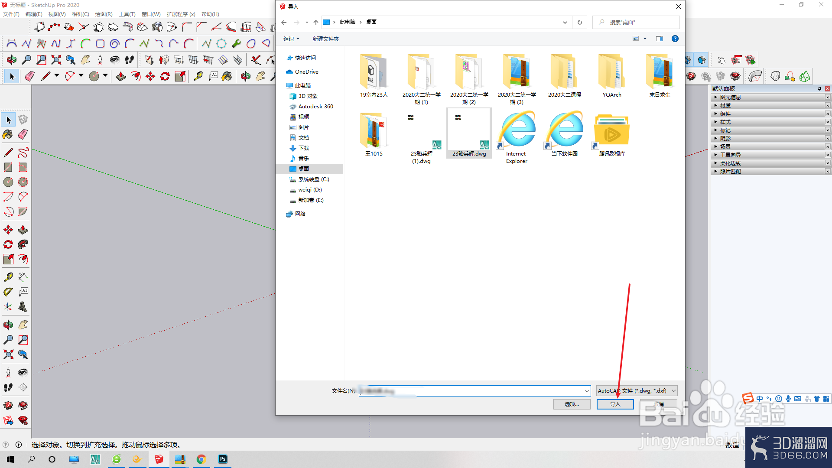
Task: Choose the Axes tool
Action: pyautogui.click(x=8, y=307)
